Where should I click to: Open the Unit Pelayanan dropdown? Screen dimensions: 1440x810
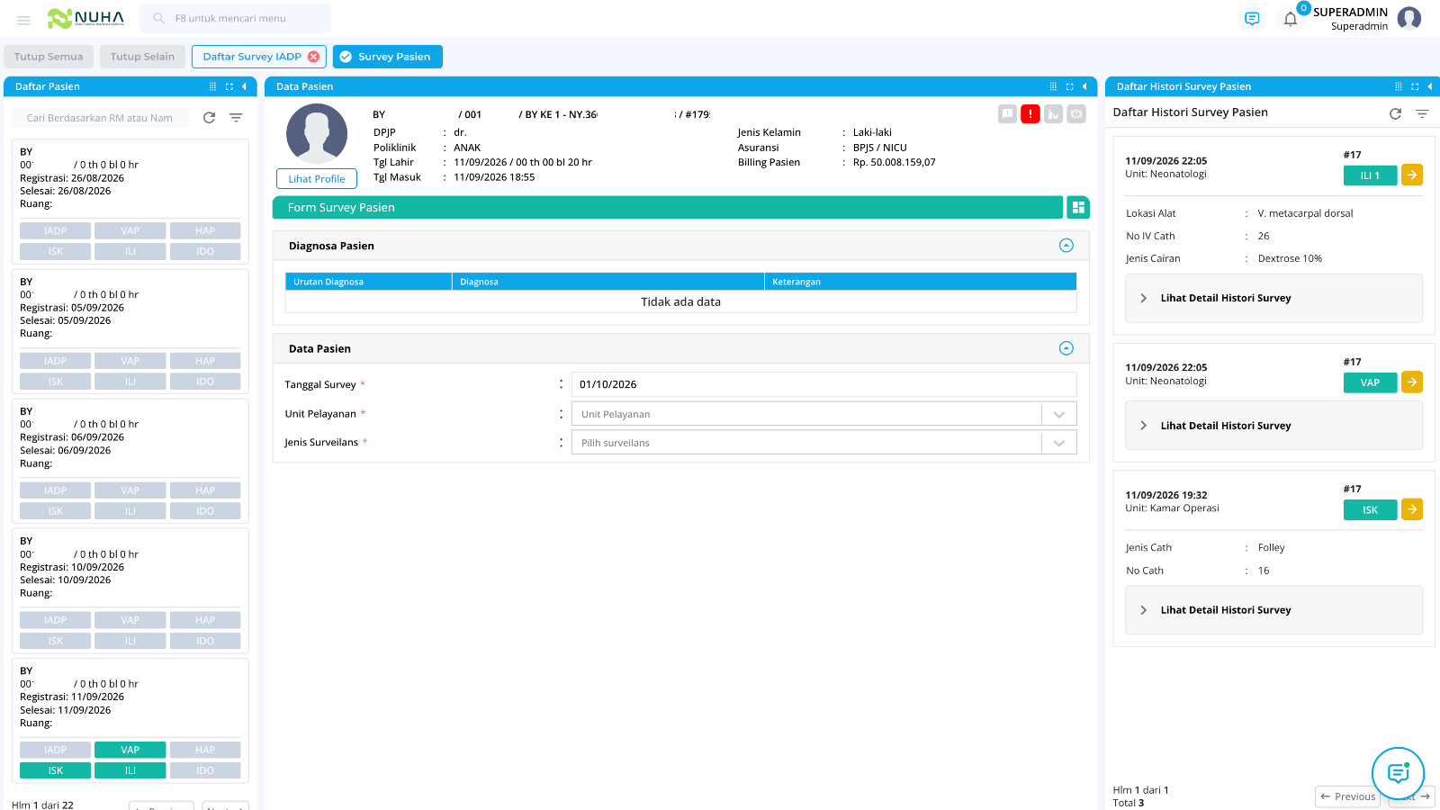click(x=824, y=414)
